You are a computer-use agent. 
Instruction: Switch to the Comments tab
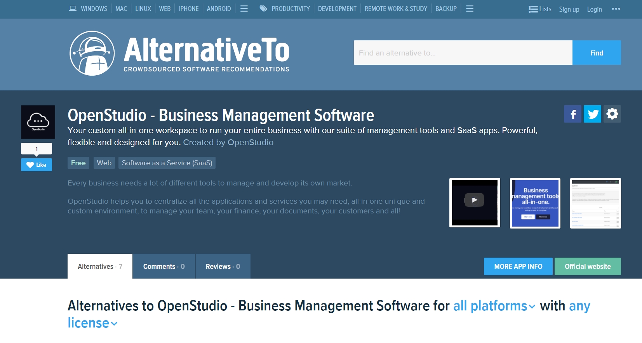pyautogui.click(x=164, y=267)
